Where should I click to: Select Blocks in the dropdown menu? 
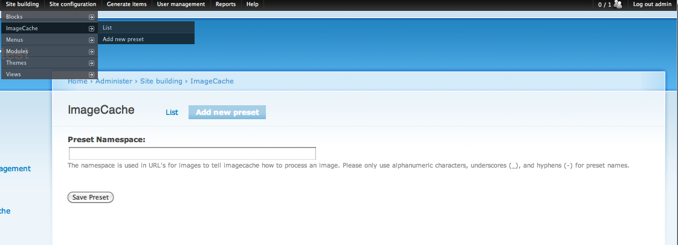(x=50, y=17)
